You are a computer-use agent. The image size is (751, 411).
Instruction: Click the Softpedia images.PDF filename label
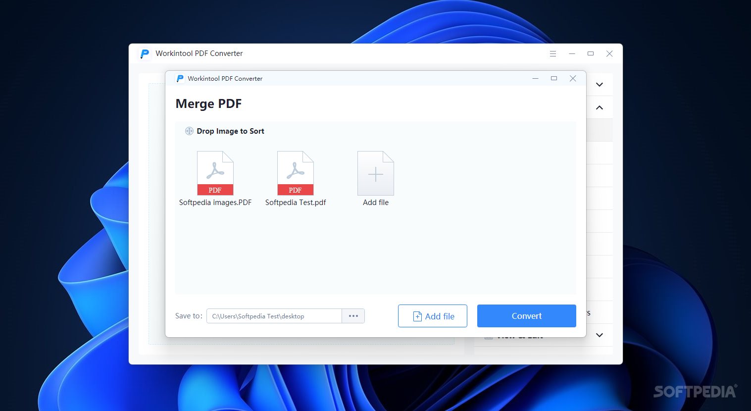pyautogui.click(x=215, y=203)
